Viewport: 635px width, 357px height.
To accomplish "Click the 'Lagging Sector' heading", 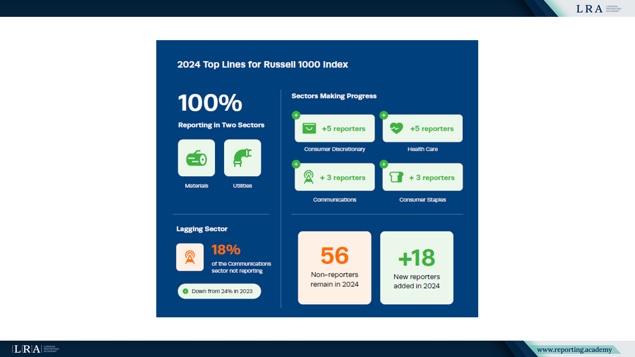I will 202,229.
